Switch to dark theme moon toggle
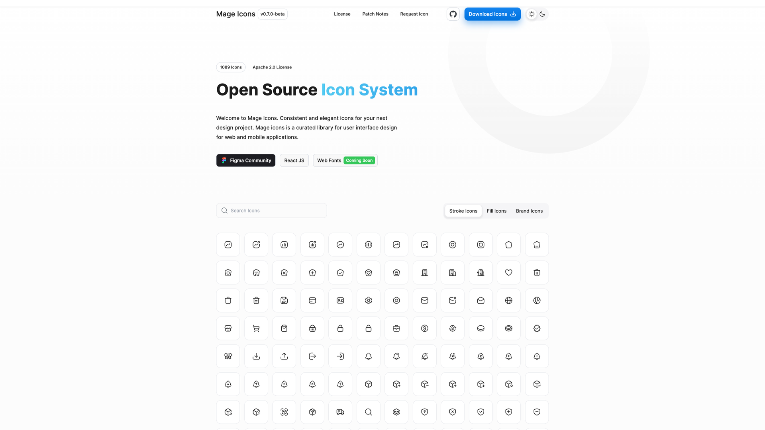 tap(542, 14)
